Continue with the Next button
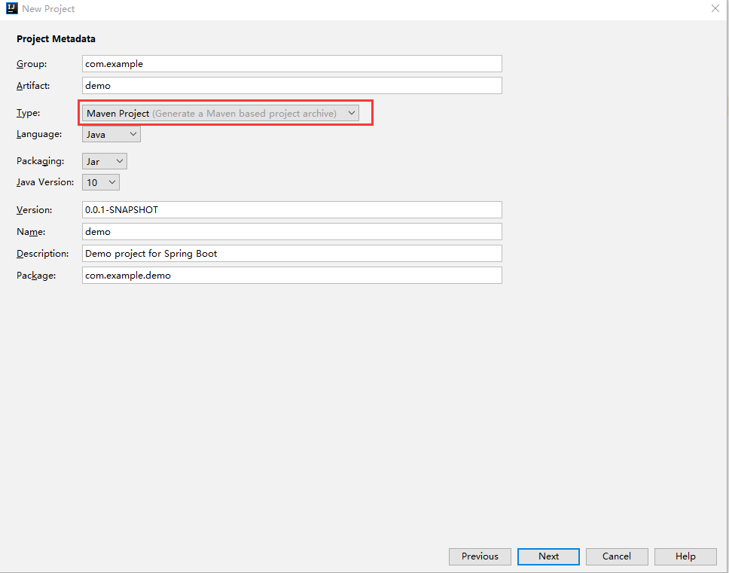The height and width of the screenshot is (573, 729). (x=548, y=556)
